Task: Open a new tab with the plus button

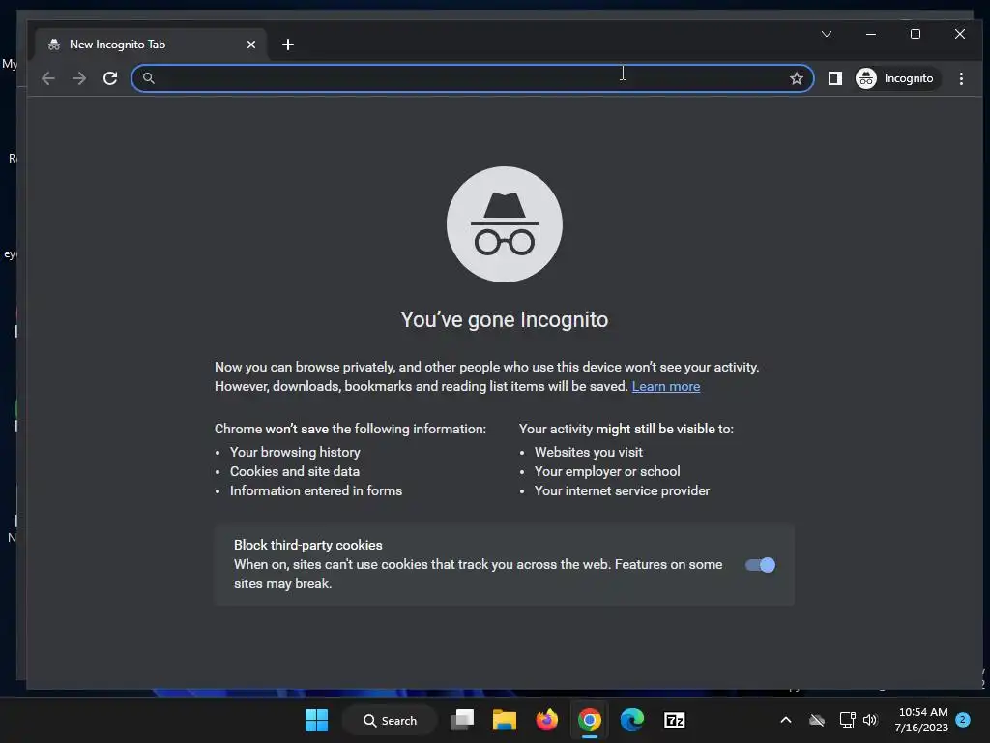Action: coord(288,45)
